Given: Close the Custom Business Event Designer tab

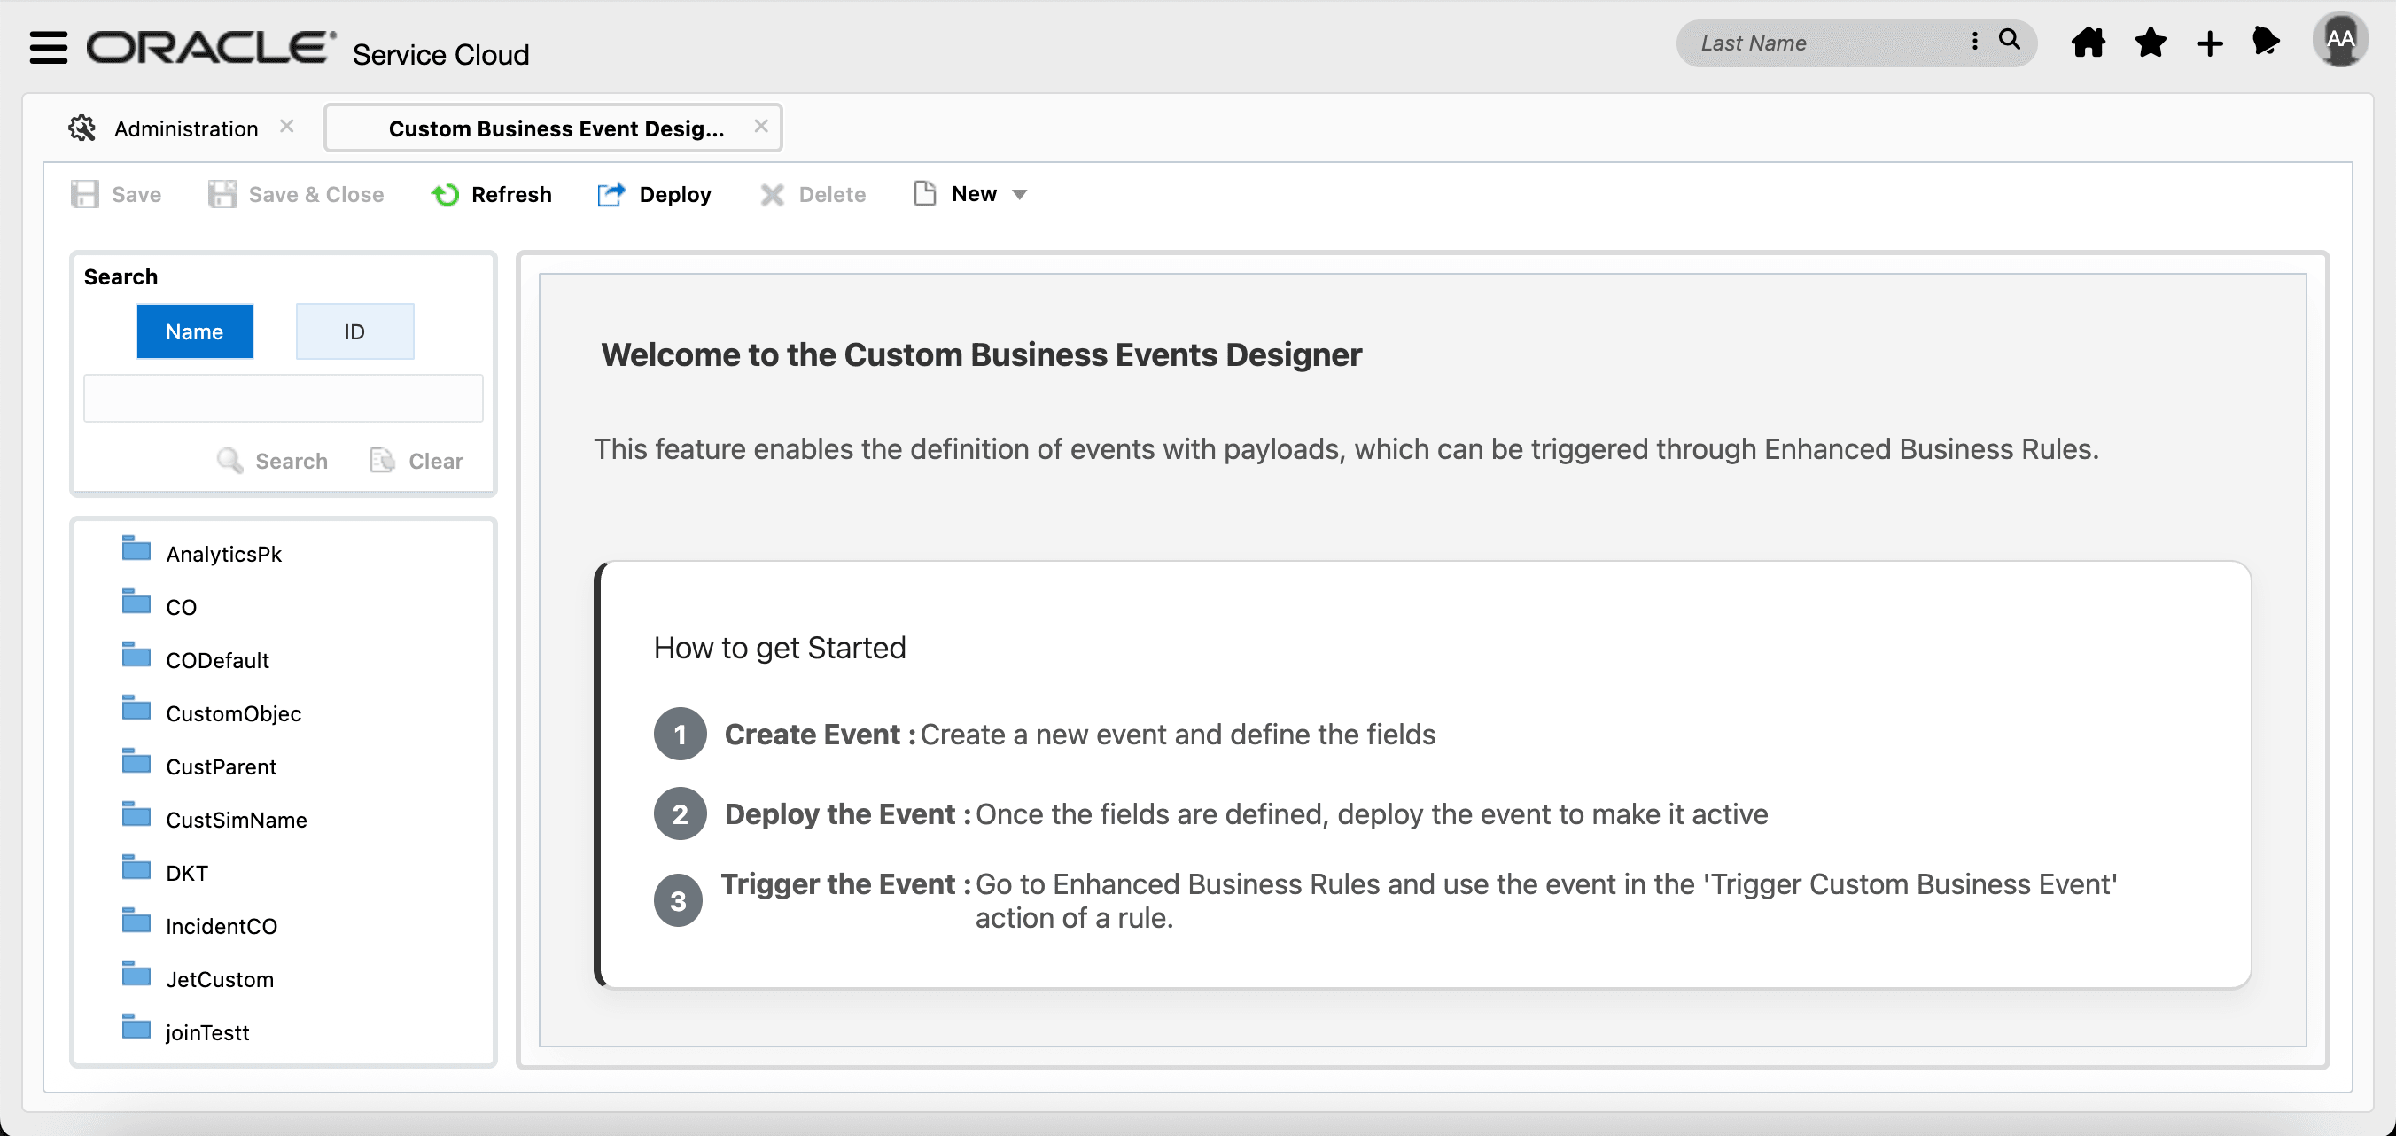Looking at the screenshot, I should coord(761,127).
